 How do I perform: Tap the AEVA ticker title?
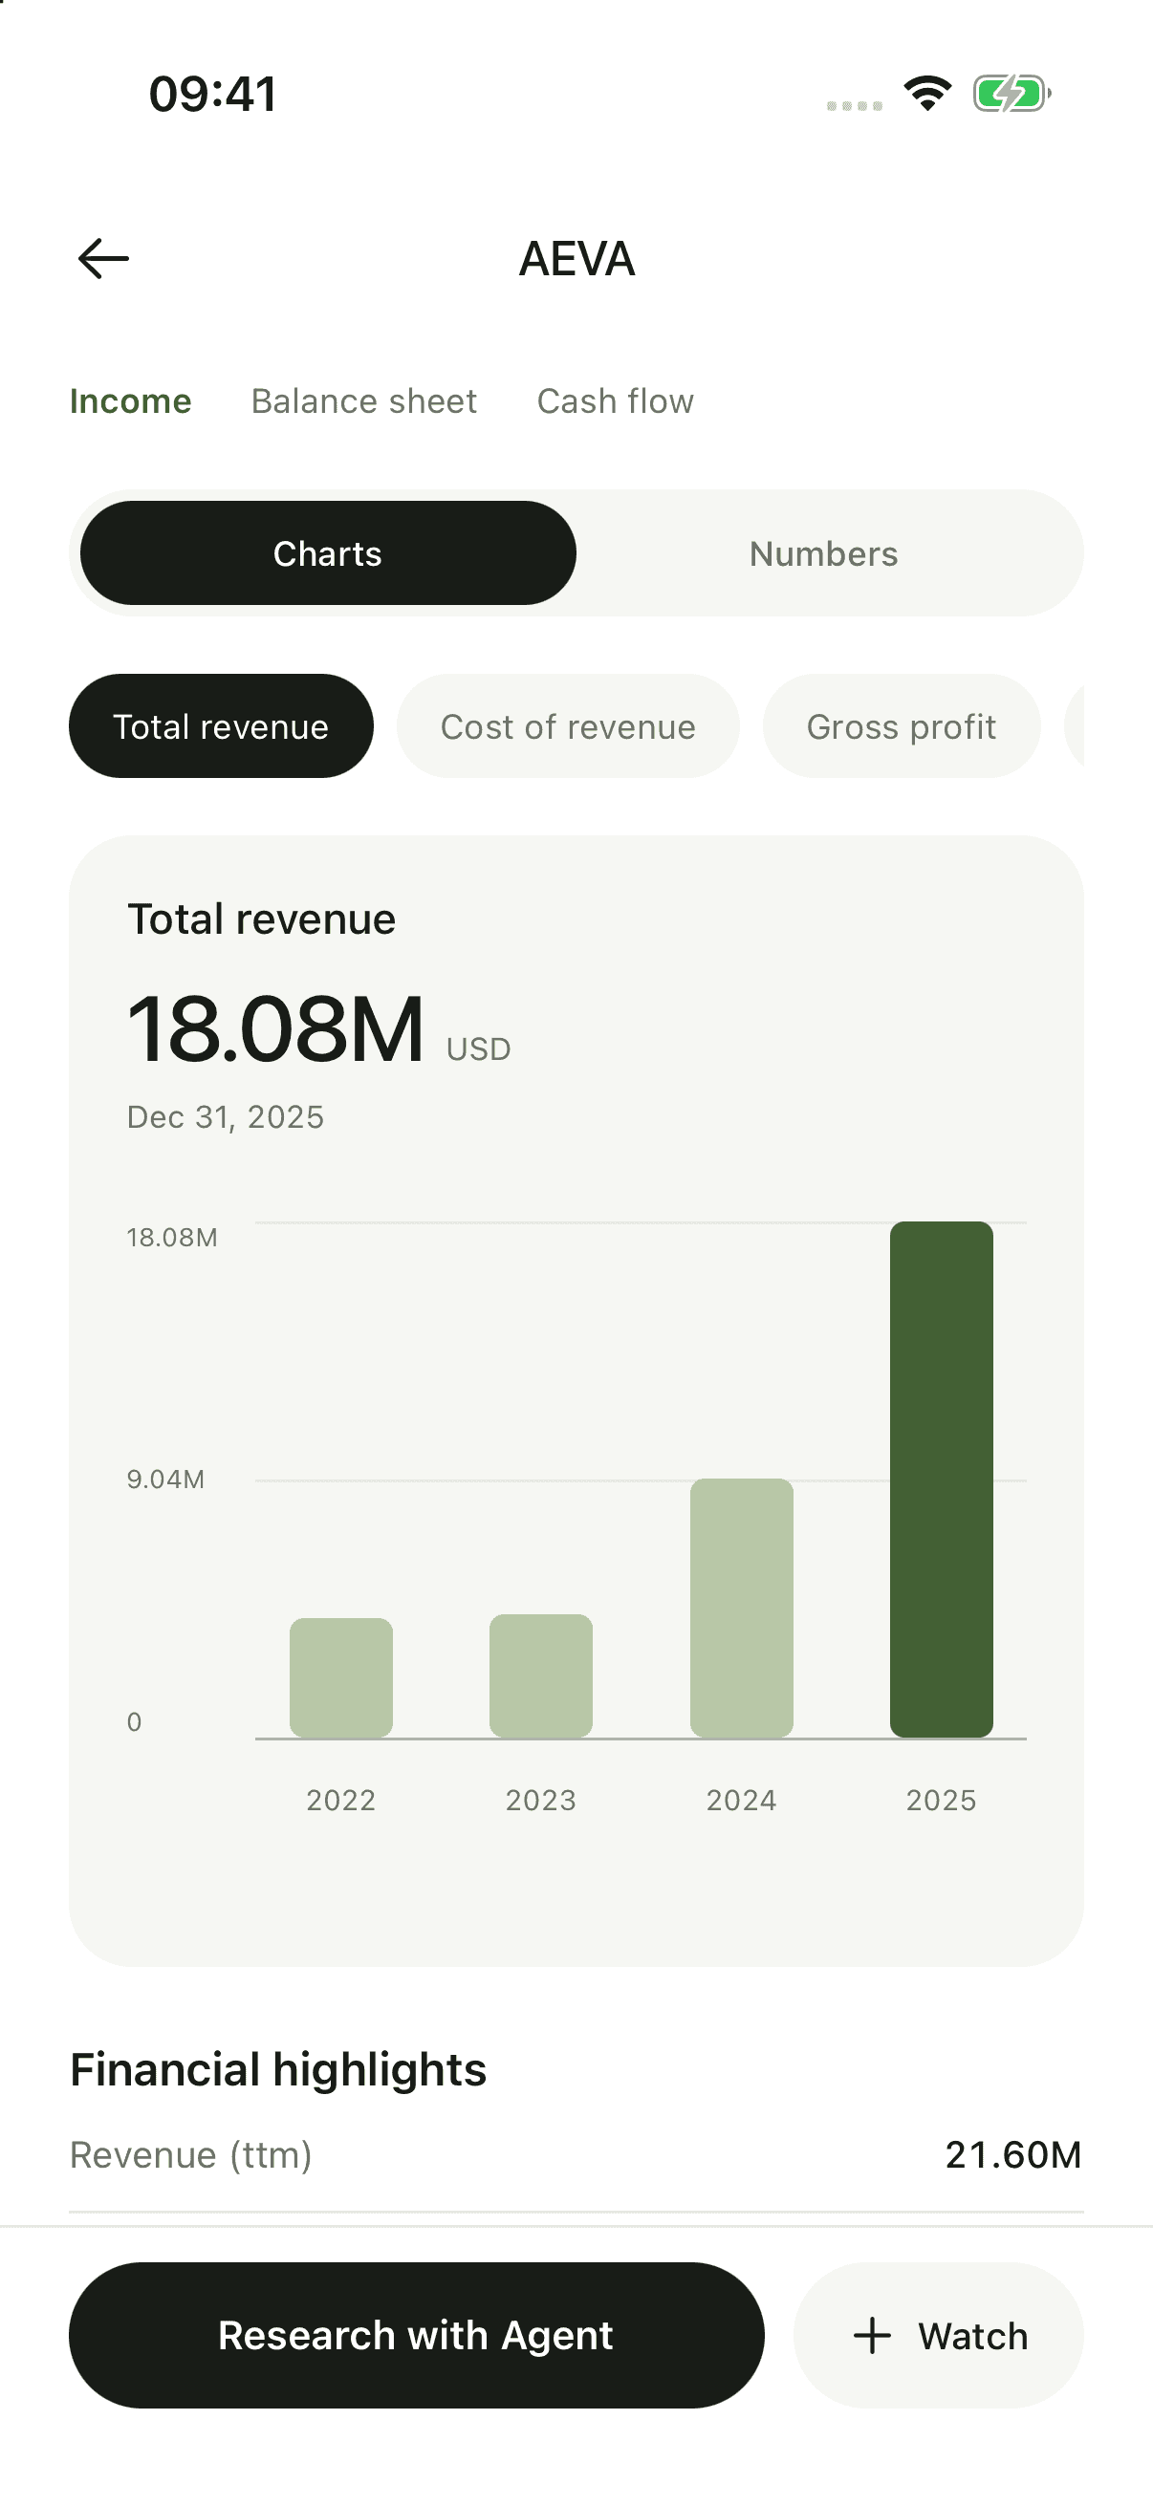point(577,259)
